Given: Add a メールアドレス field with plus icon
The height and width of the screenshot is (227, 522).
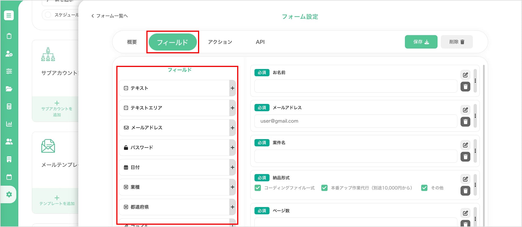Looking at the screenshot, I should (232, 128).
